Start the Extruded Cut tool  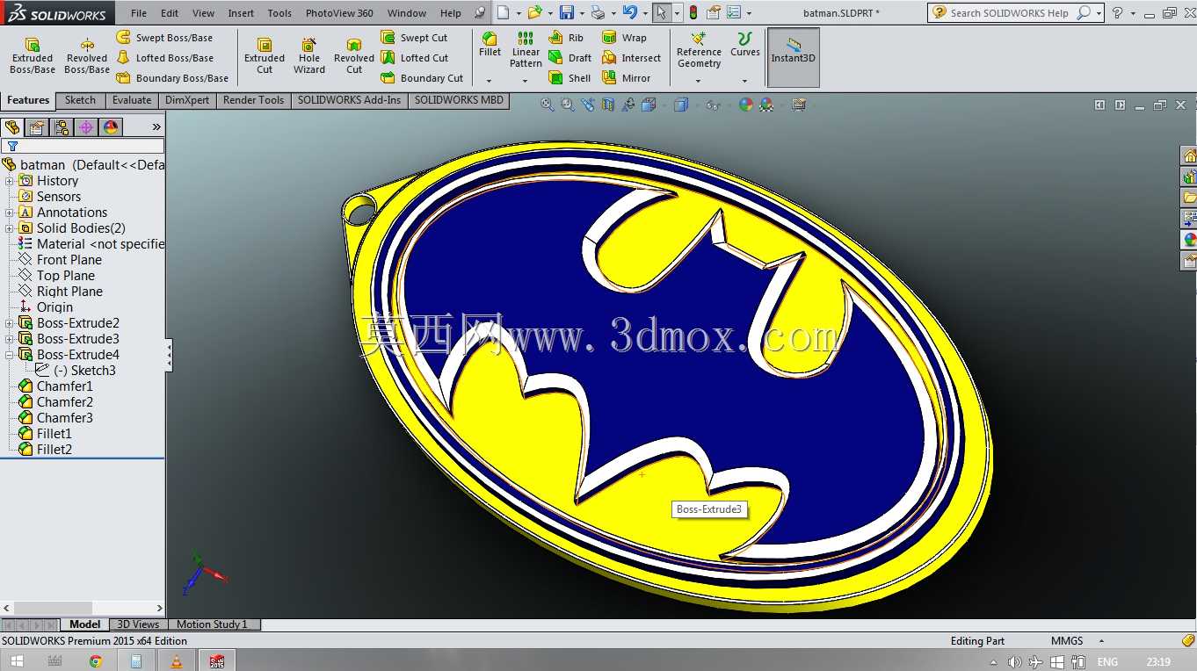(x=265, y=55)
